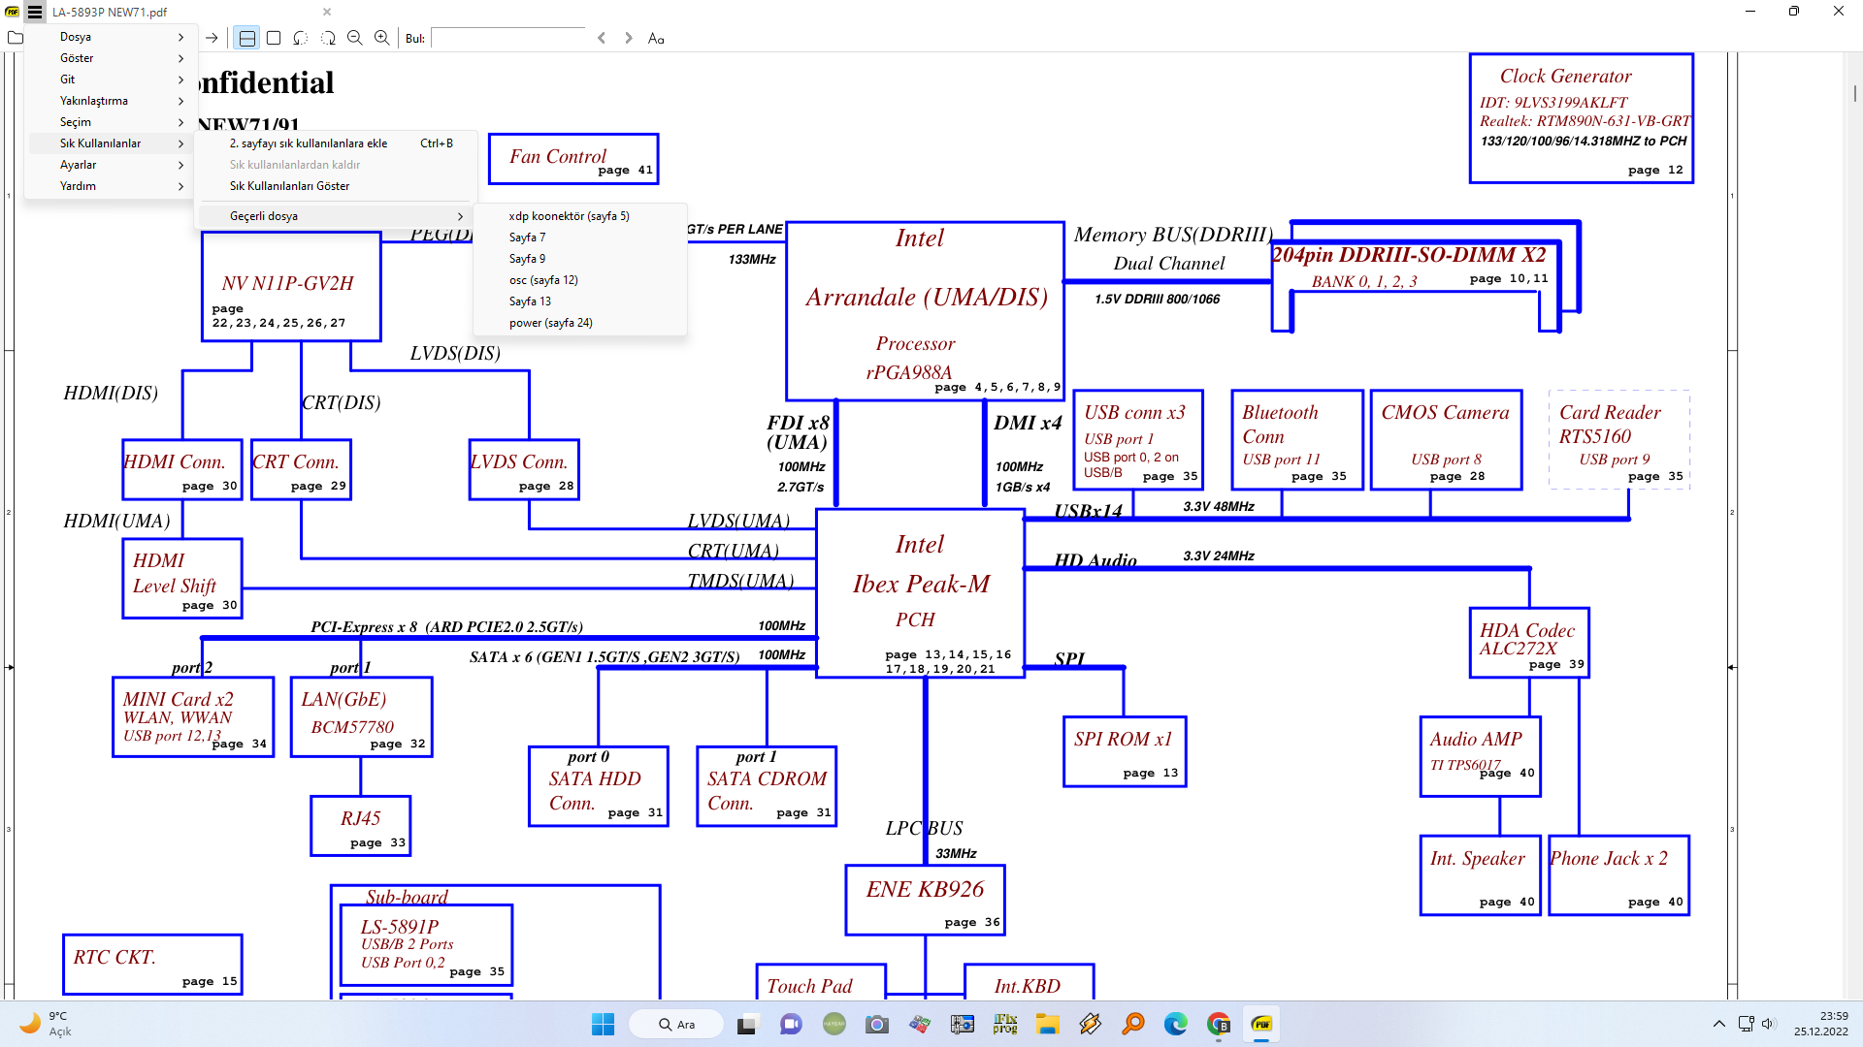Click the power (sayfa 24) link
1863x1047 pixels.
549,321
